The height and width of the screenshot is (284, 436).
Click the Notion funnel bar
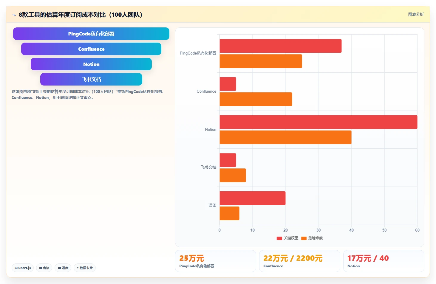(91, 64)
